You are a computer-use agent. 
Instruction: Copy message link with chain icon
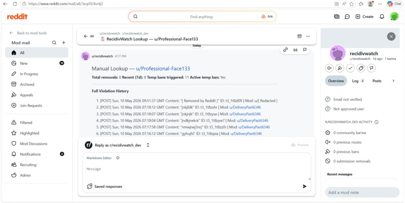[x=285, y=50]
